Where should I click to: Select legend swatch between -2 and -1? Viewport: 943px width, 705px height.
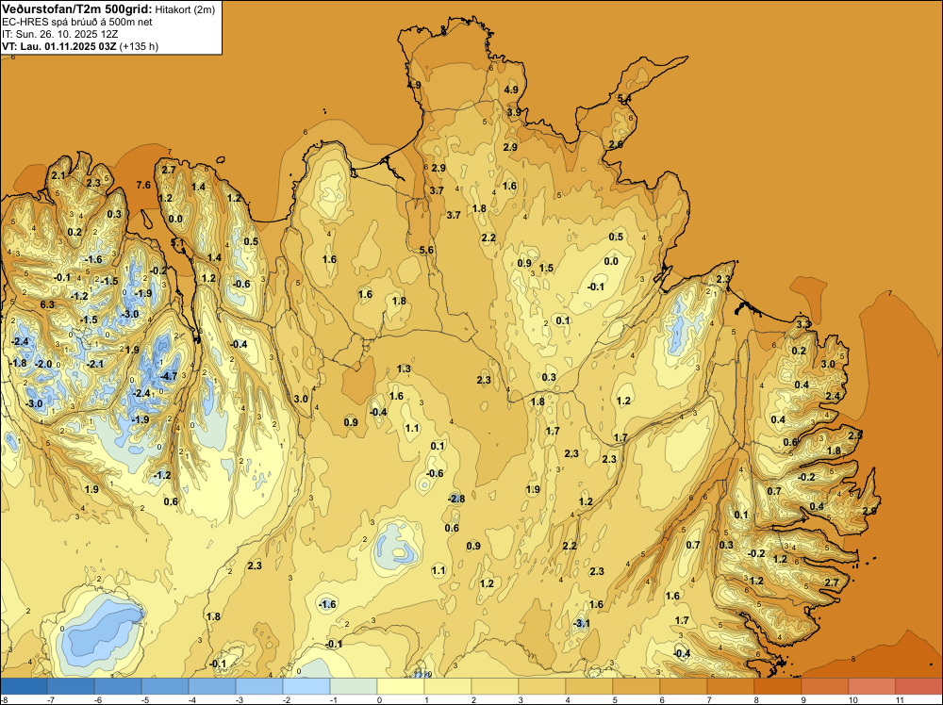tap(306, 686)
